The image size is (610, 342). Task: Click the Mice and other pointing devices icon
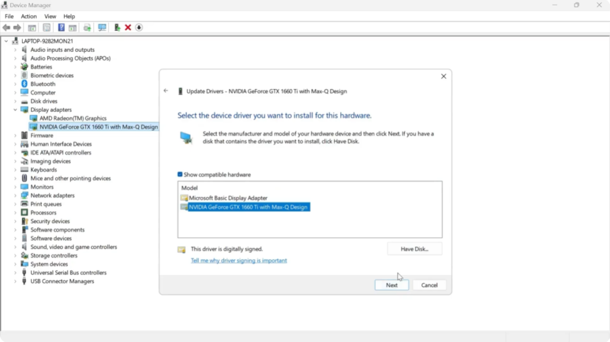point(24,178)
